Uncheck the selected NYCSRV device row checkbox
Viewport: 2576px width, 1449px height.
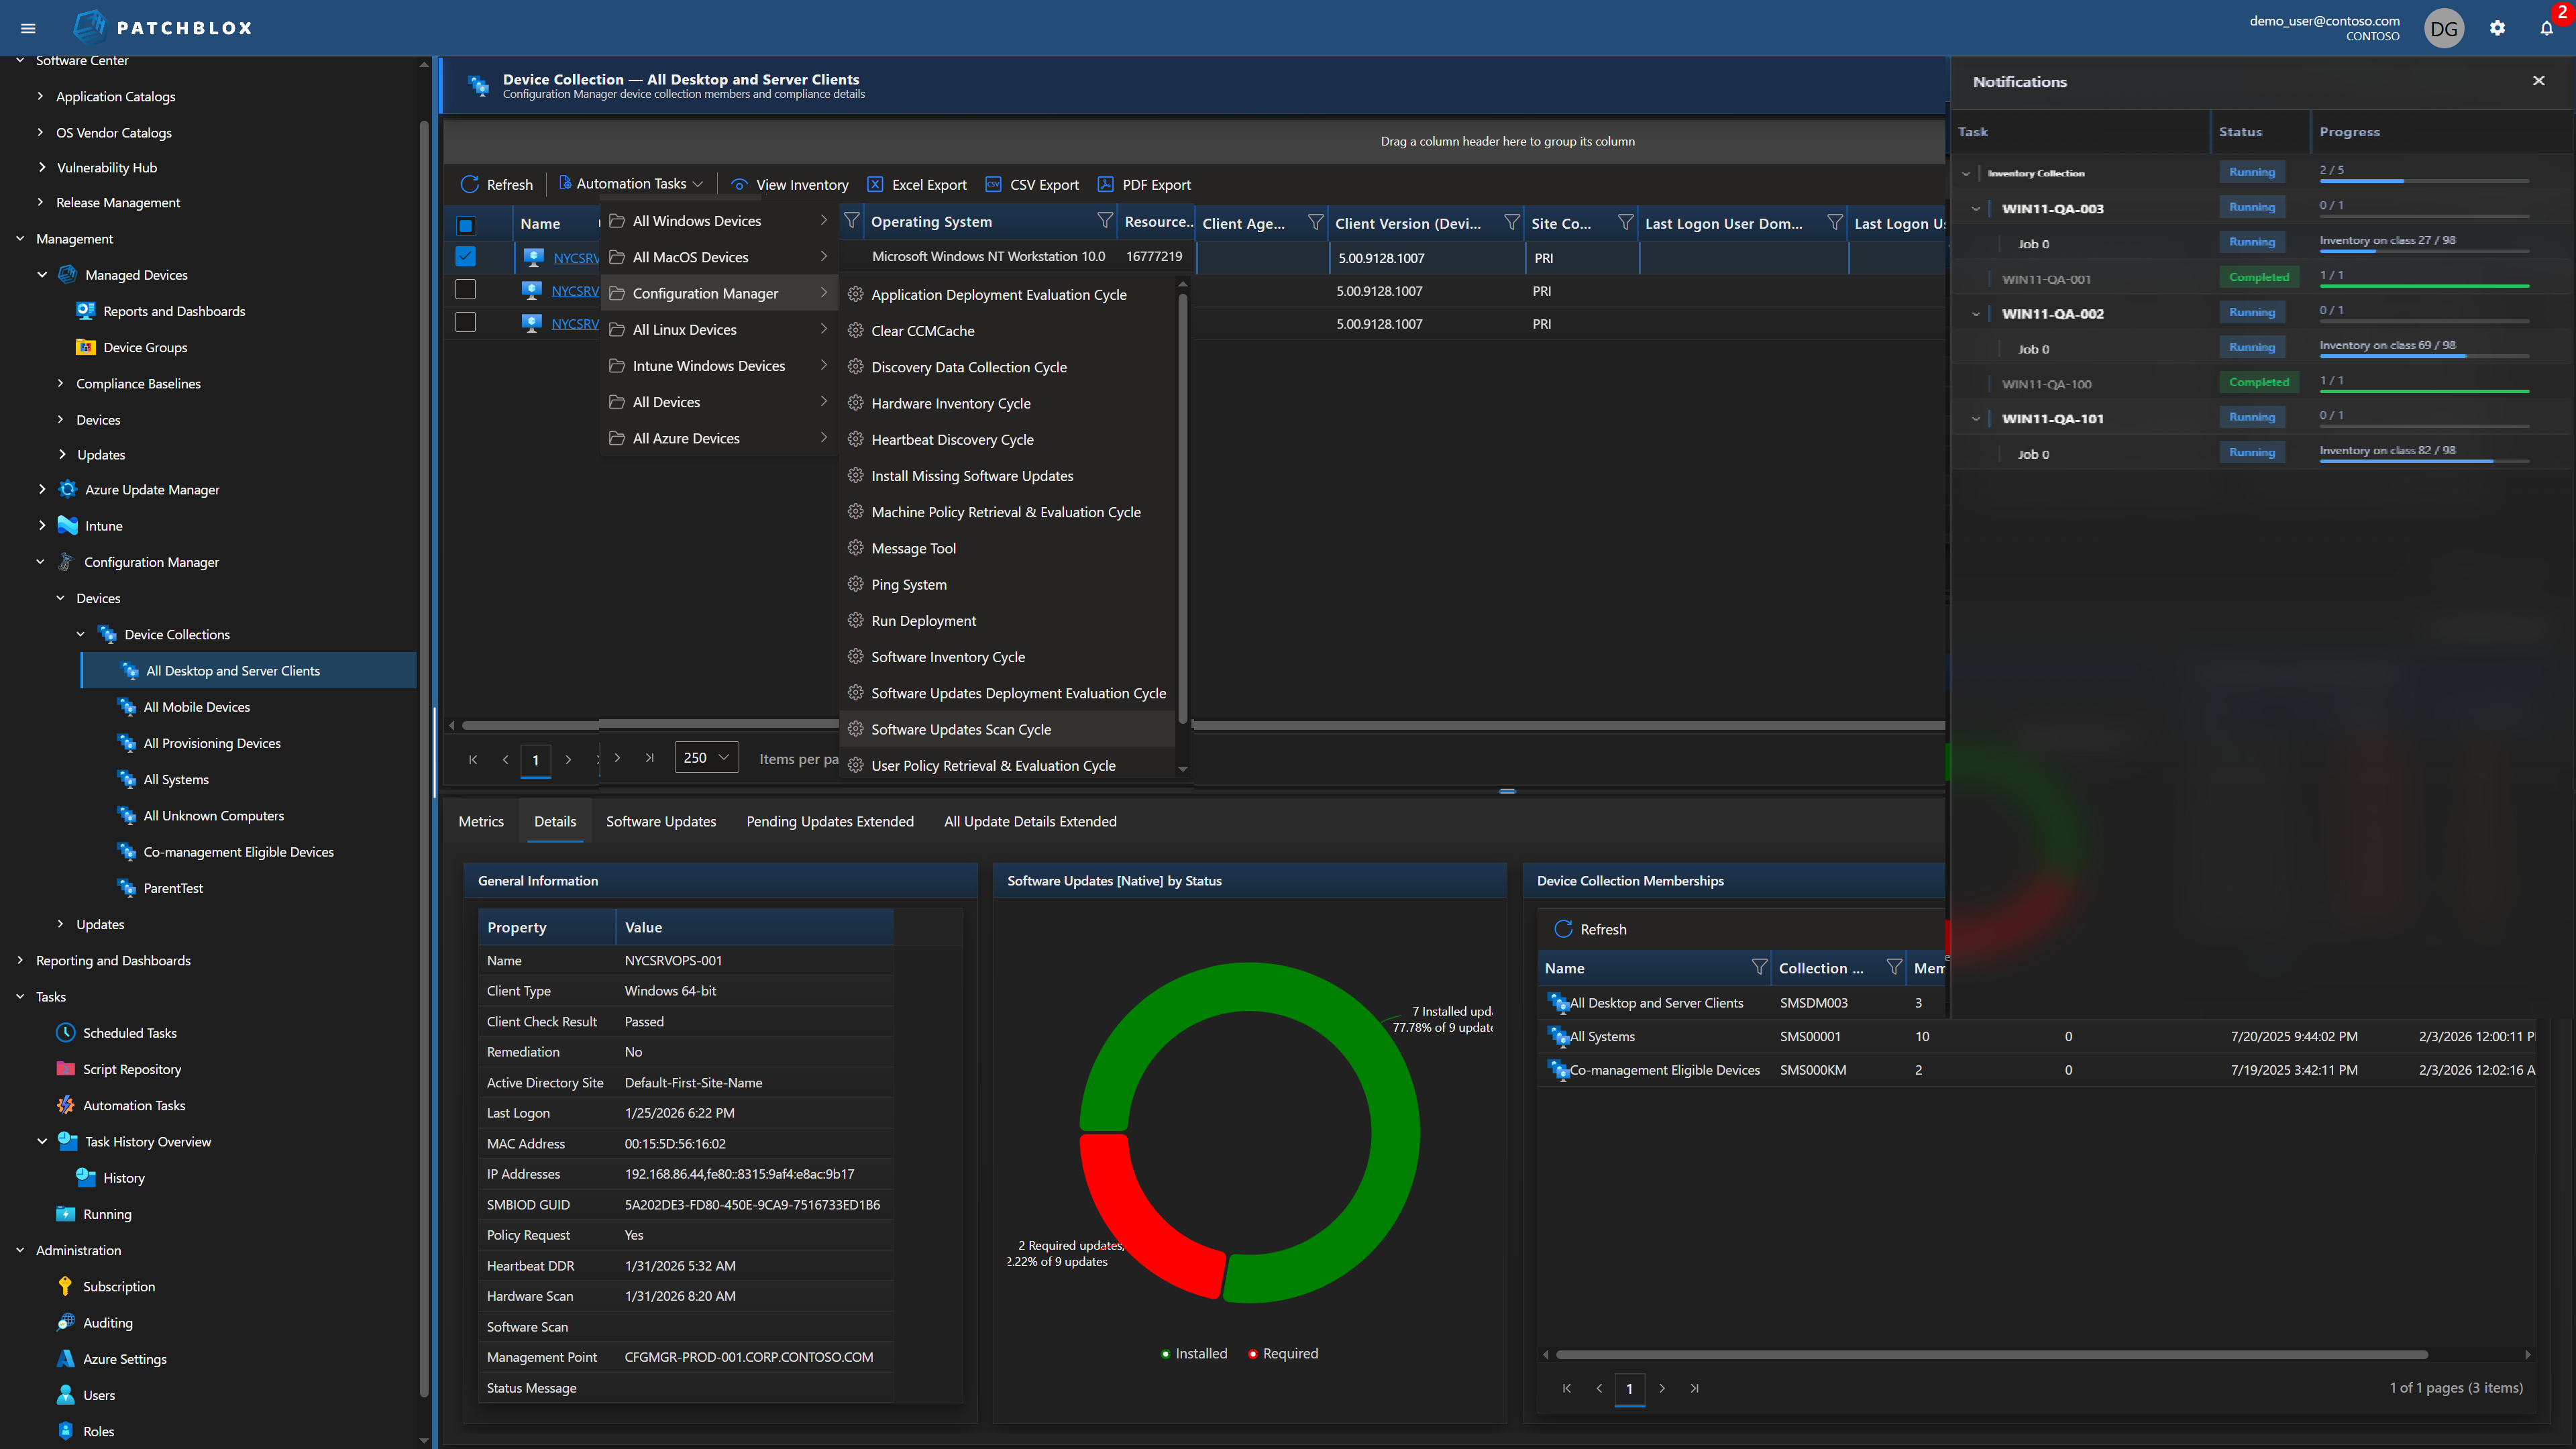click(466, 256)
